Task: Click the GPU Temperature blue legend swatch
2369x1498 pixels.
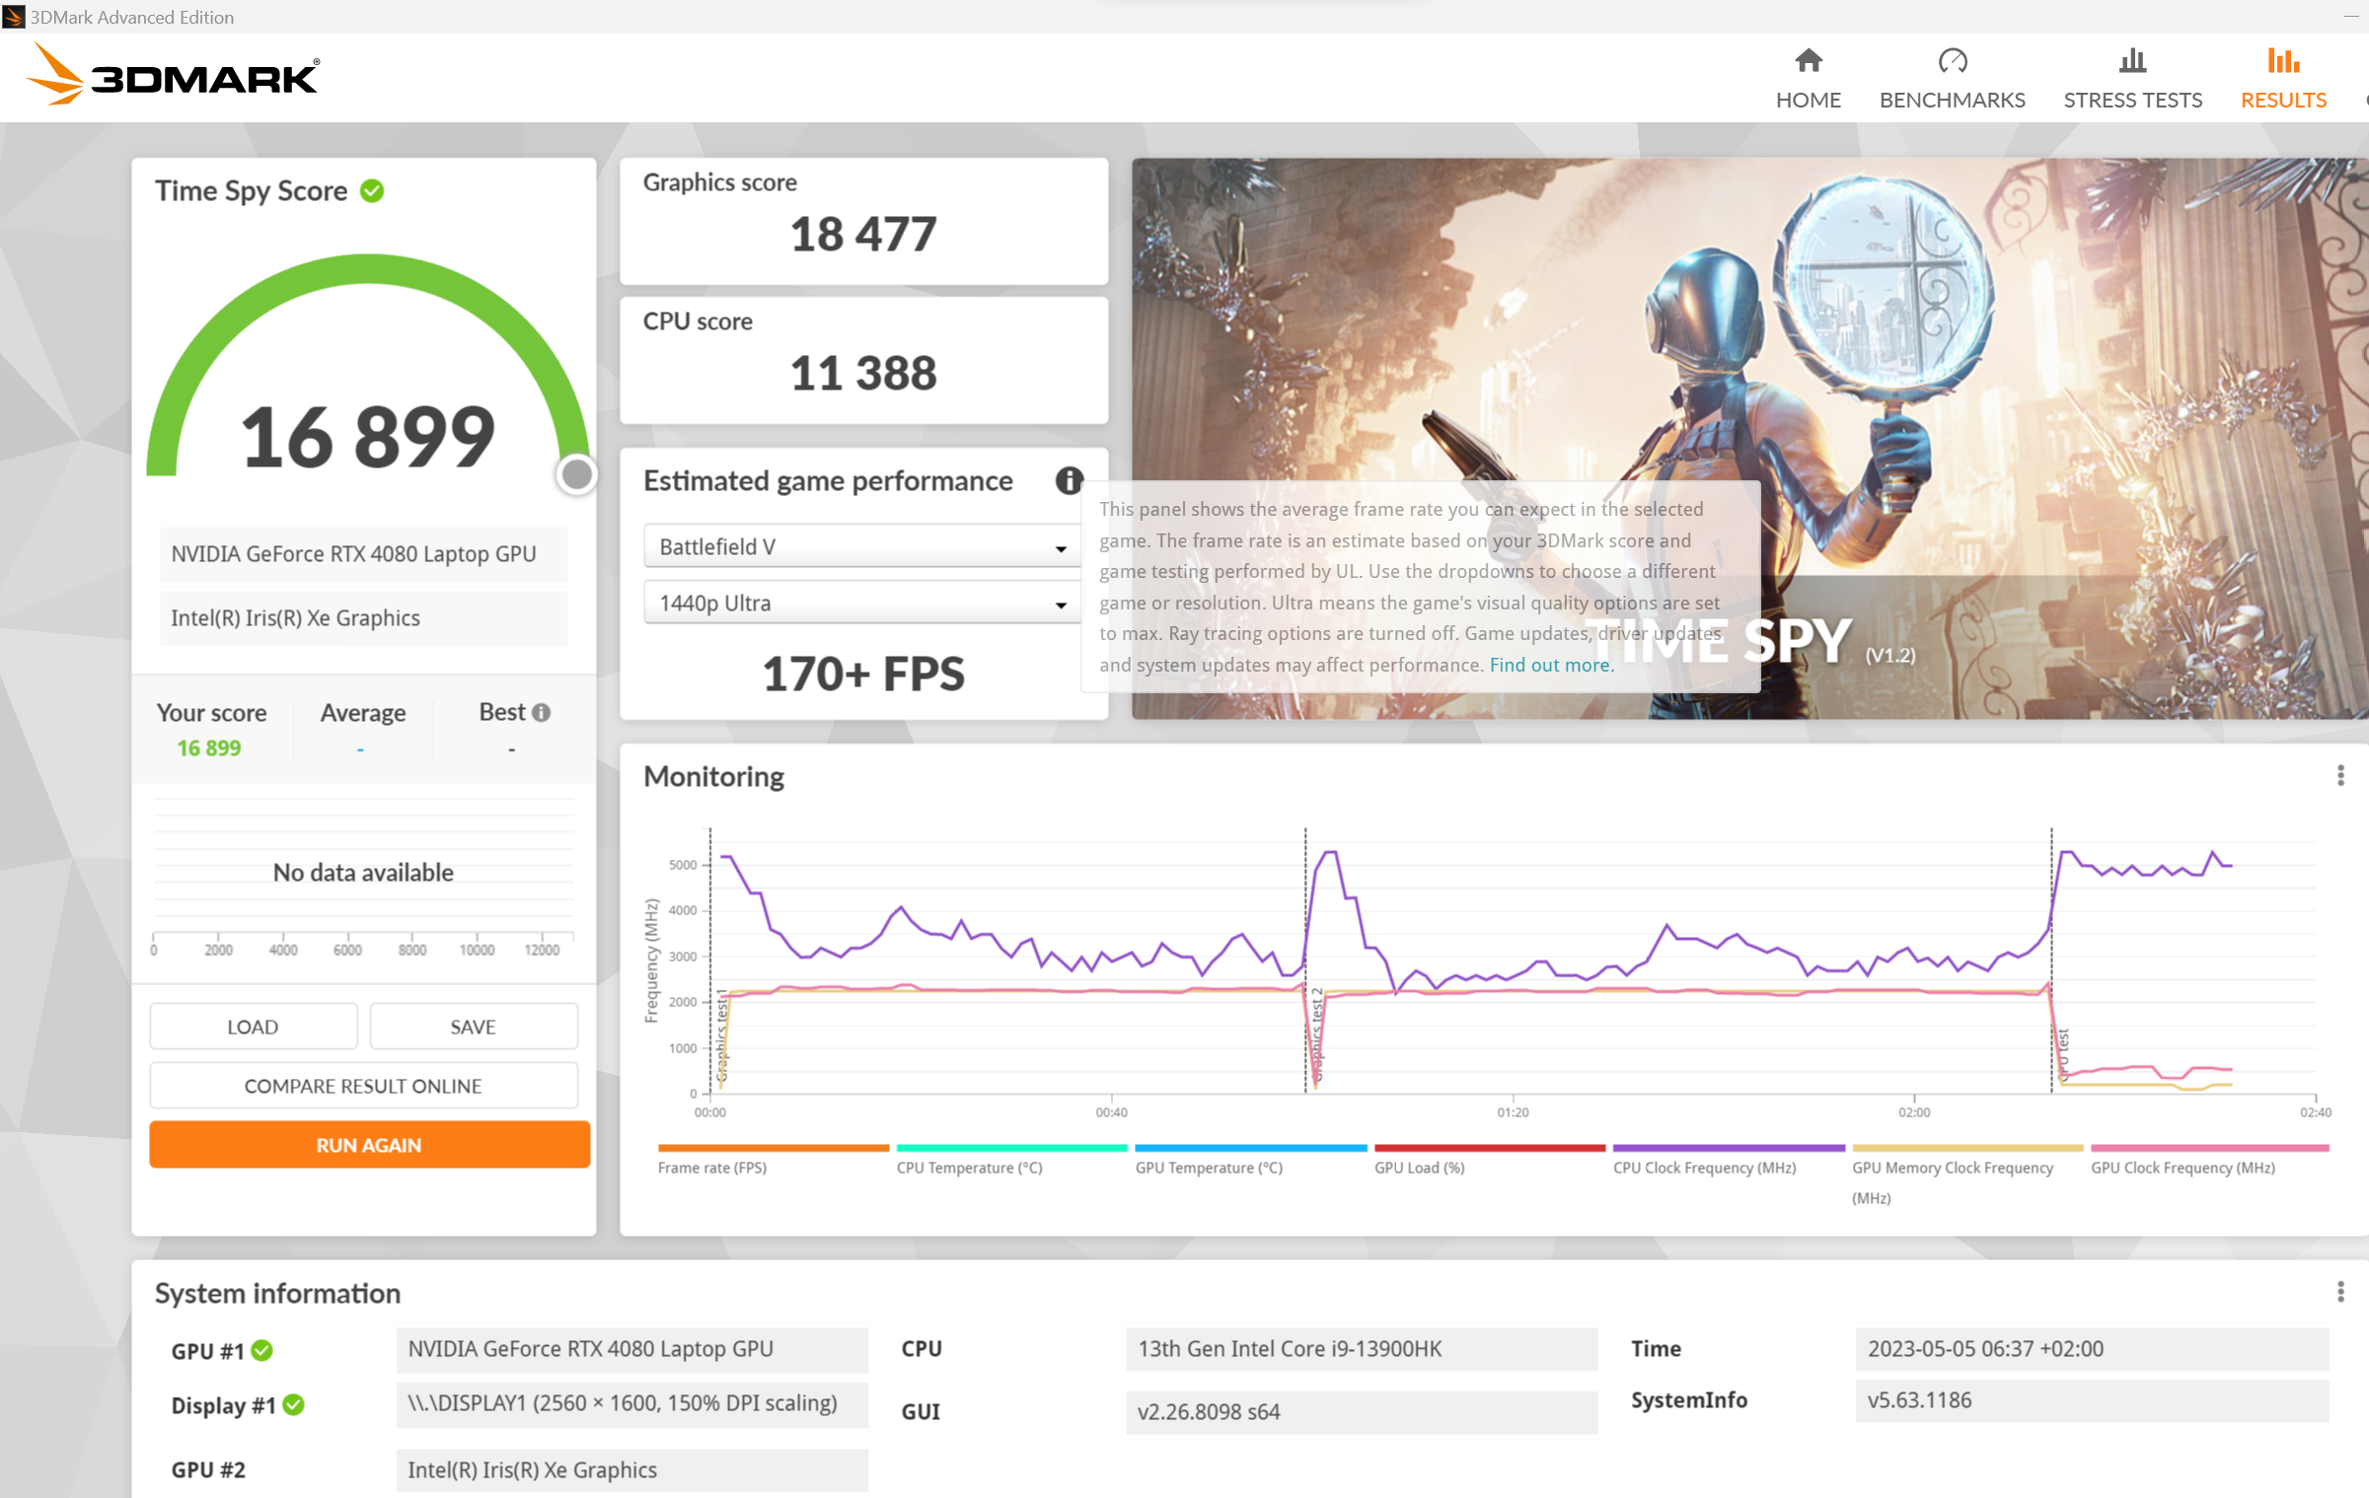Action: [1250, 1148]
